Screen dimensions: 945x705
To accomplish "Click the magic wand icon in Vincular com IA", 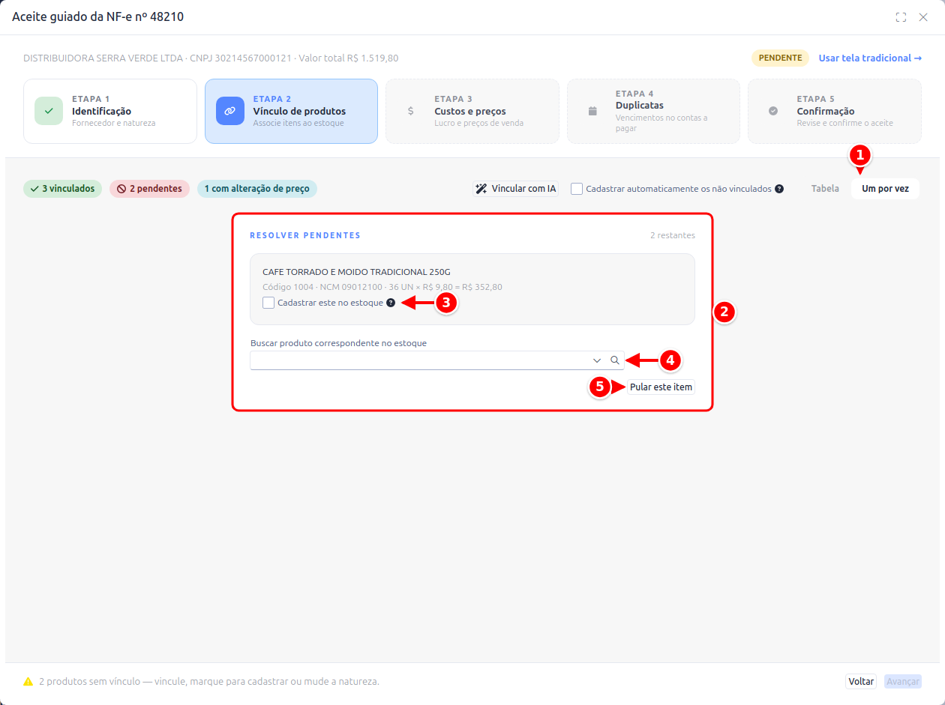I will point(482,189).
